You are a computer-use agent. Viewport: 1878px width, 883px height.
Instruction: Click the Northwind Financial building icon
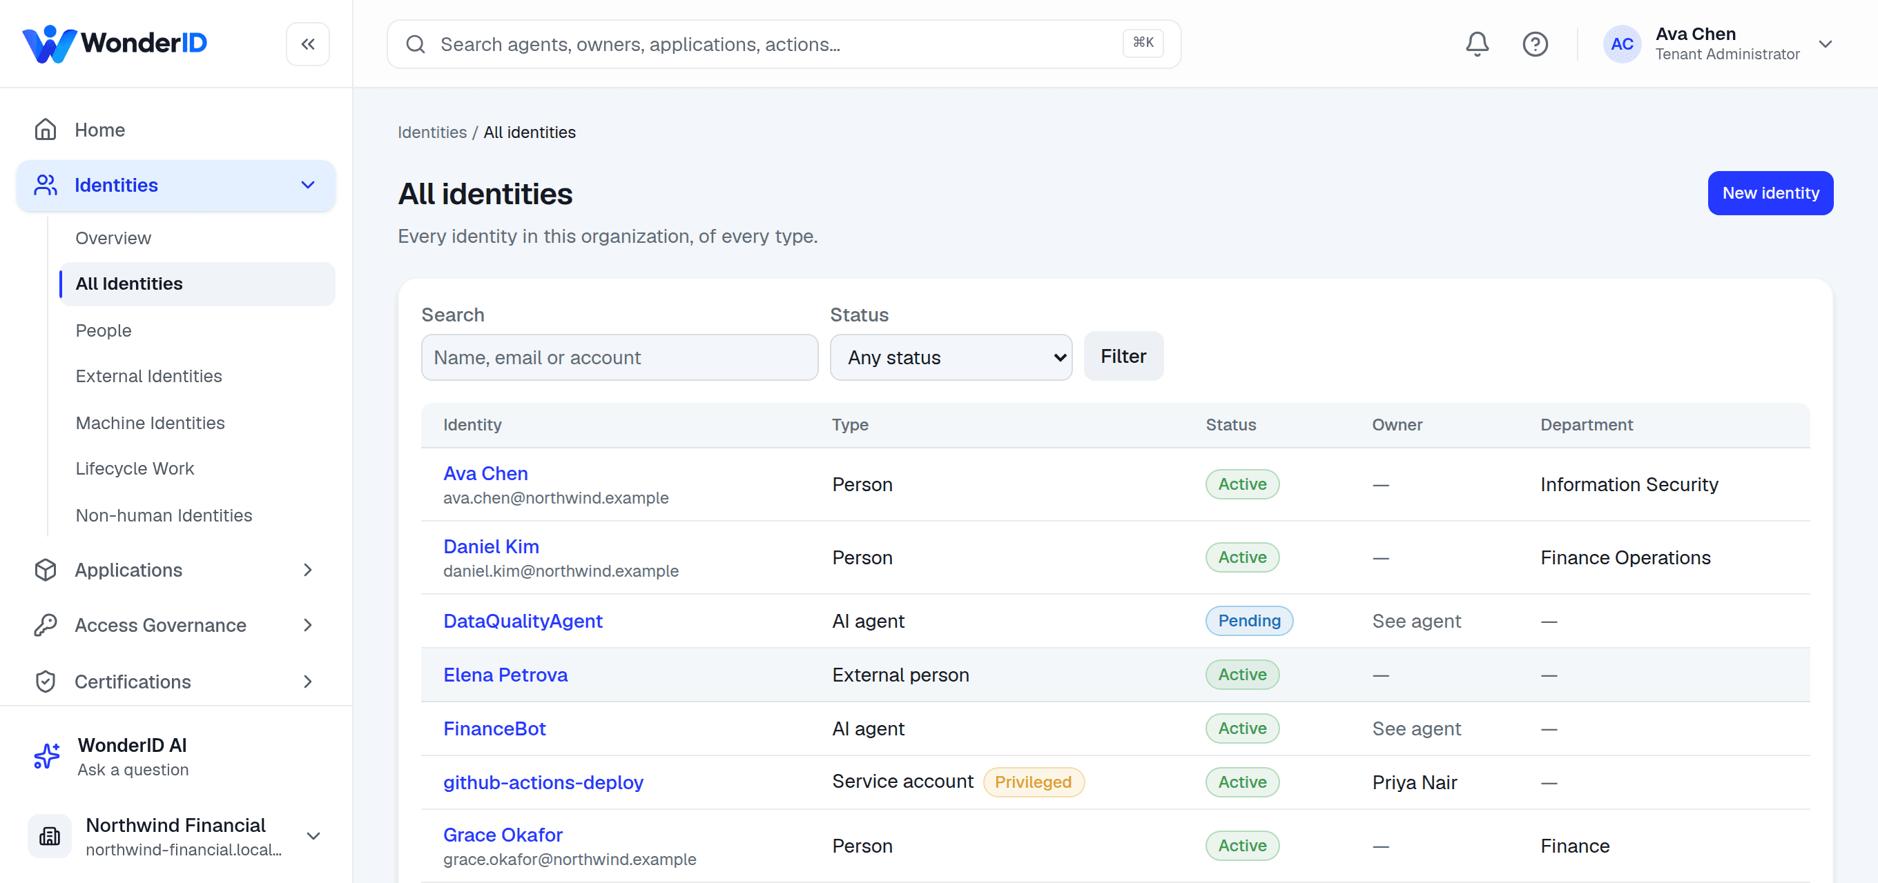point(50,835)
